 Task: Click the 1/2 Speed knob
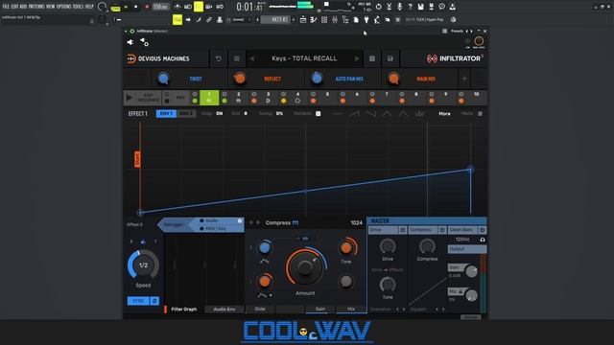(143, 265)
